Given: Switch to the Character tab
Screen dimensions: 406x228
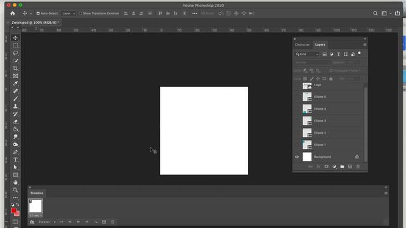Looking at the screenshot, I should click(302, 44).
